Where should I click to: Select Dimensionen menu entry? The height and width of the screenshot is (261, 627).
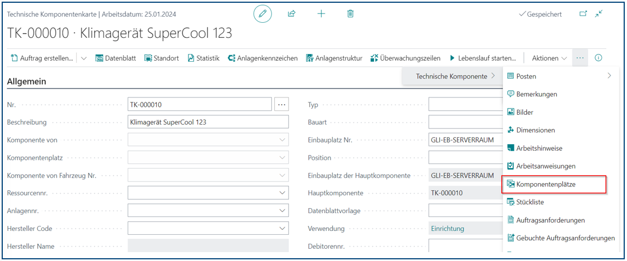[560, 130]
